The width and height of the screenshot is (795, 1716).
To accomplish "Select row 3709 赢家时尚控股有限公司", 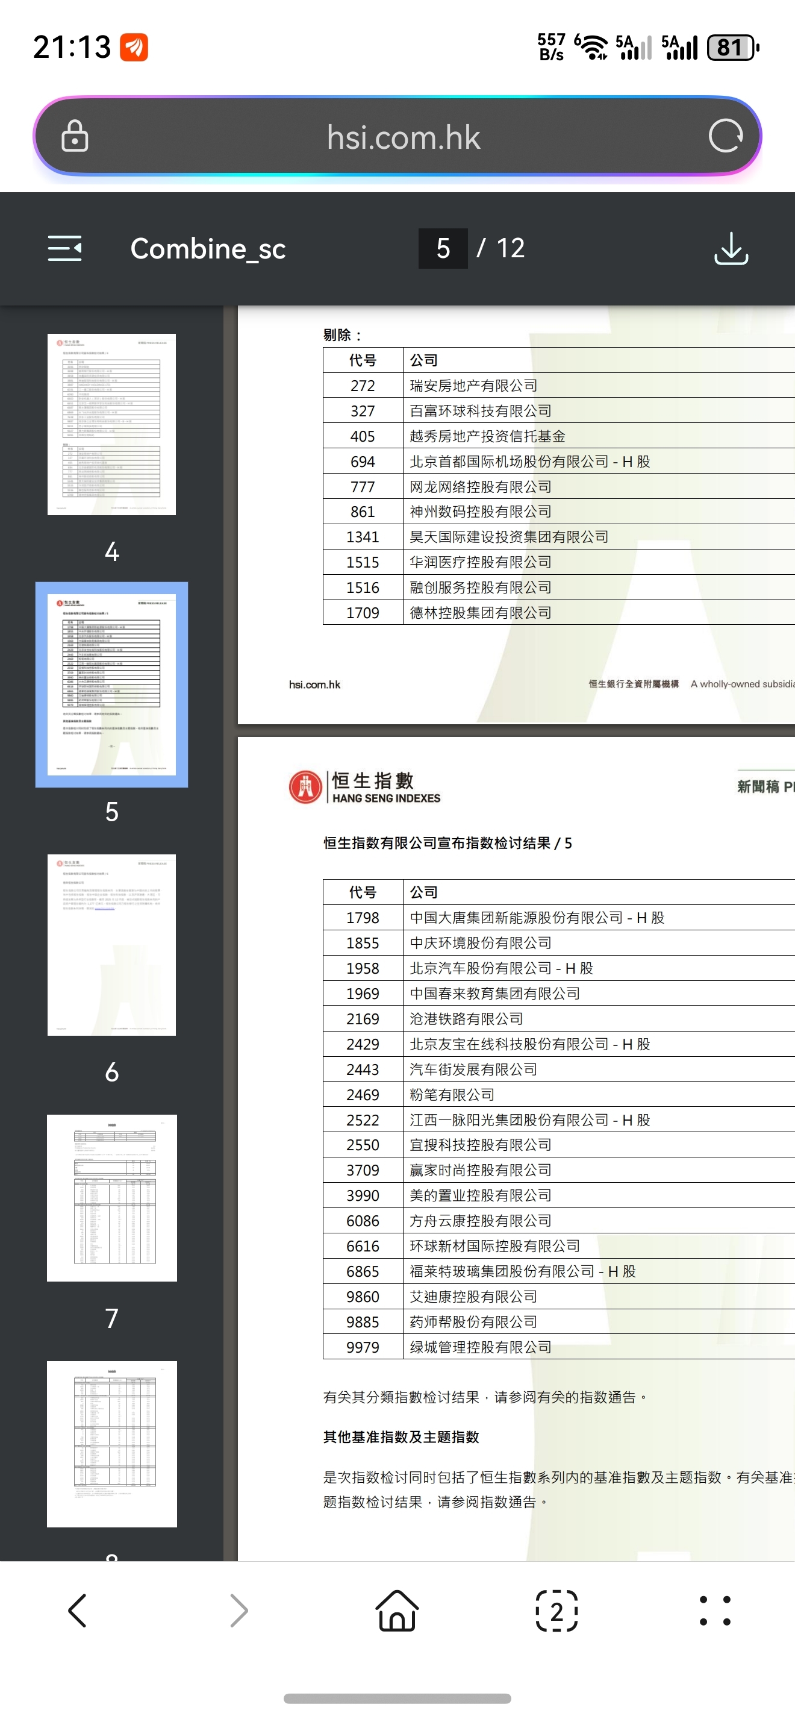I will point(559,1171).
